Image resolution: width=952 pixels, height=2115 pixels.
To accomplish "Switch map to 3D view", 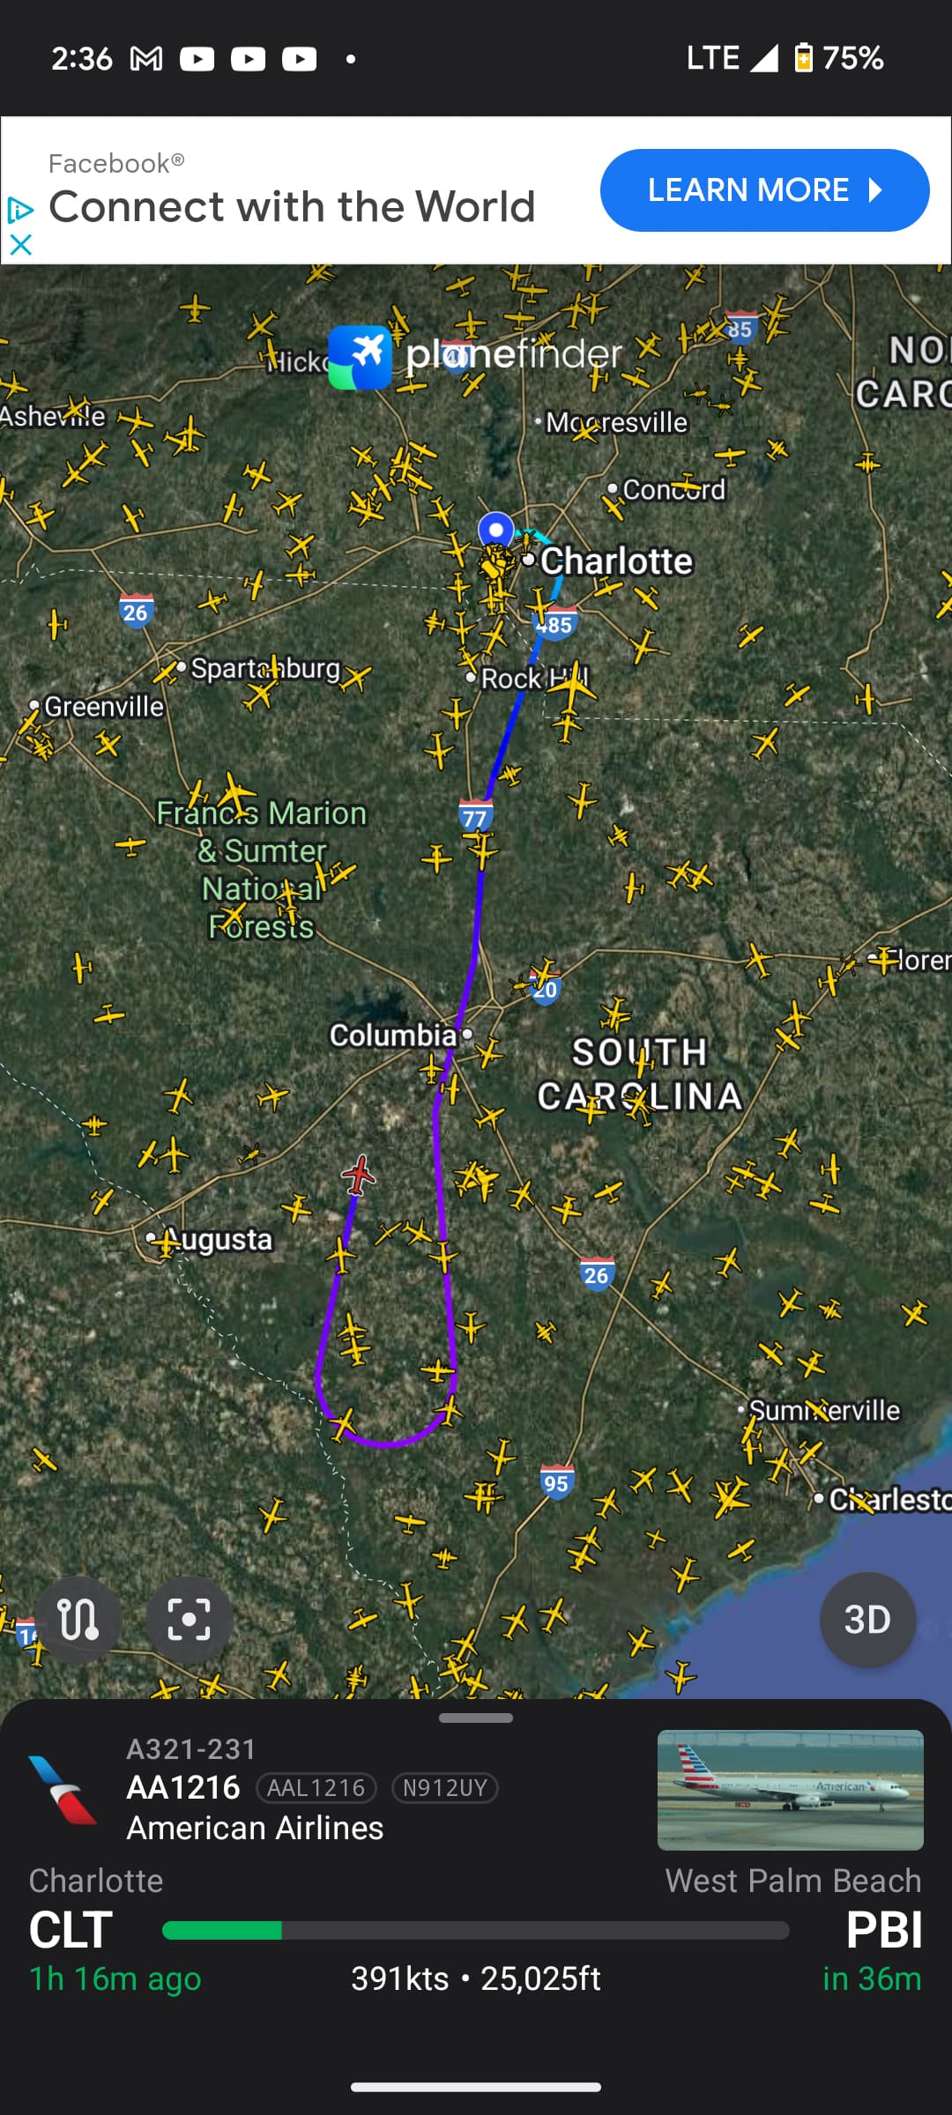I will [x=867, y=1620].
